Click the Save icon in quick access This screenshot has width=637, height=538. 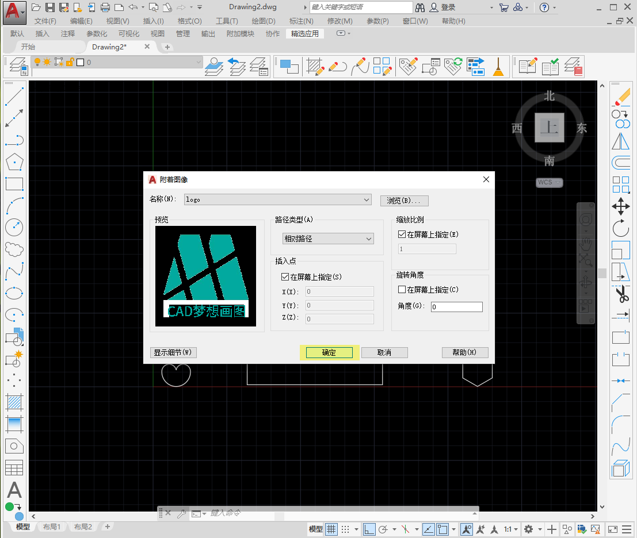pyautogui.click(x=49, y=7)
